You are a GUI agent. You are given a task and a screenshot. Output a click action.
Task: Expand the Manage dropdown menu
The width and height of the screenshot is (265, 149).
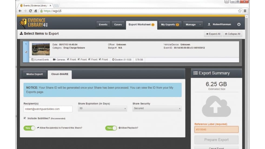[193, 25]
